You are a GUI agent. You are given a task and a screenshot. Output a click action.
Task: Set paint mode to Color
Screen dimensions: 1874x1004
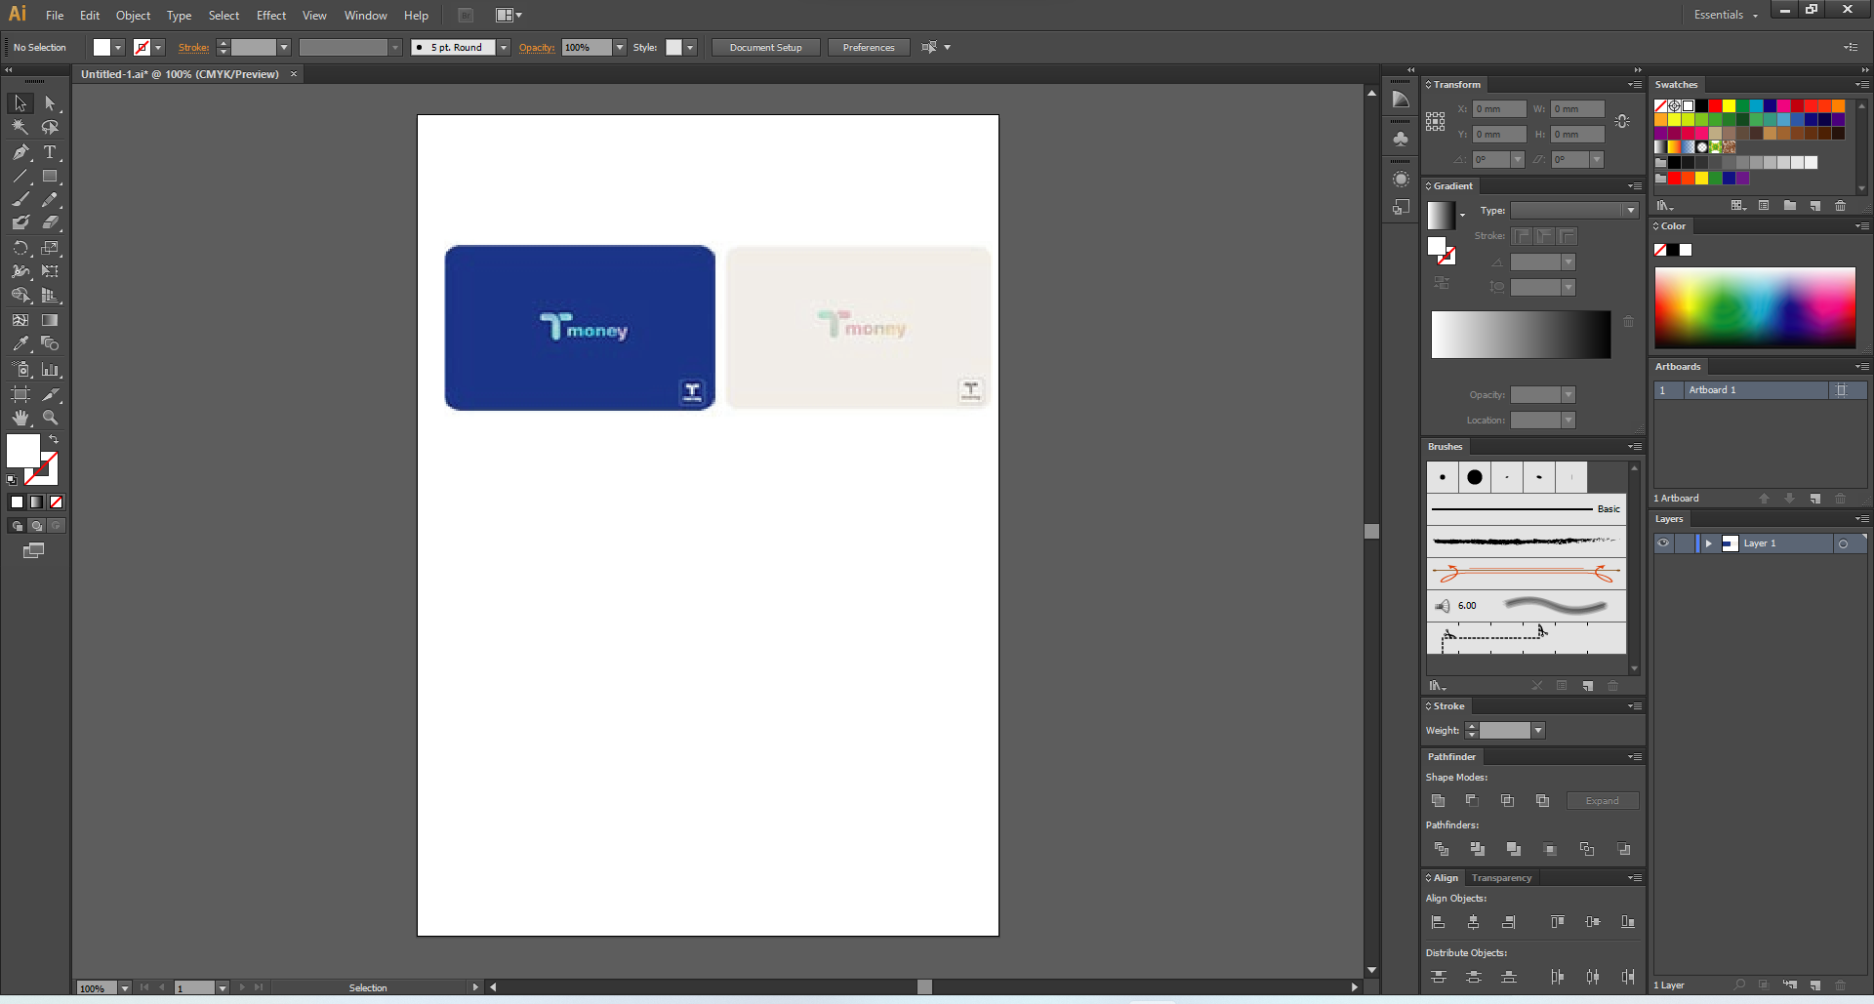(x=17, y=502)
